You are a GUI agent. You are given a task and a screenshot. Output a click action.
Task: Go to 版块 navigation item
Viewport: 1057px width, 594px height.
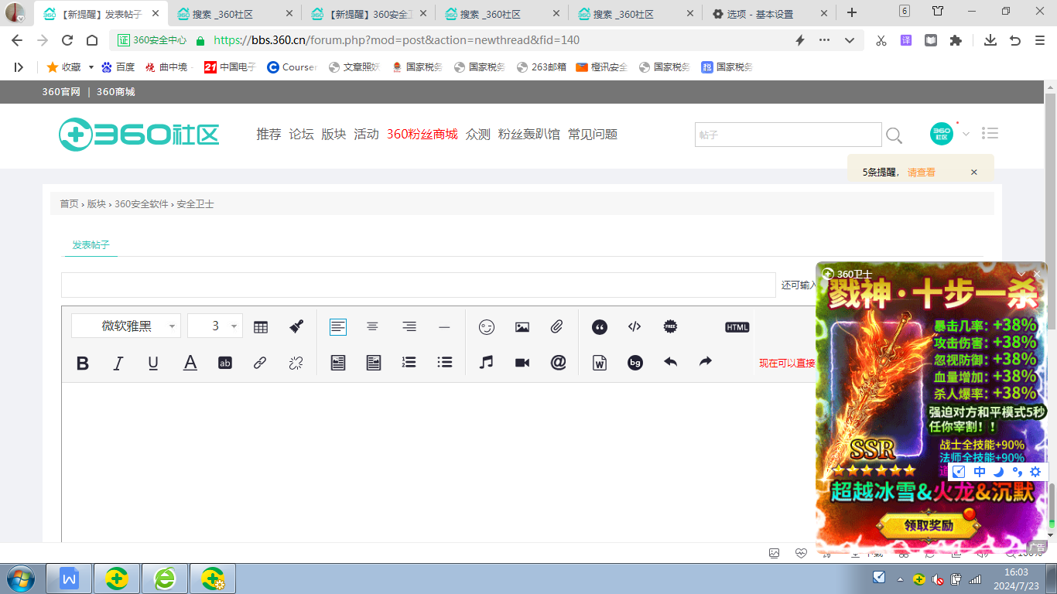334,135
